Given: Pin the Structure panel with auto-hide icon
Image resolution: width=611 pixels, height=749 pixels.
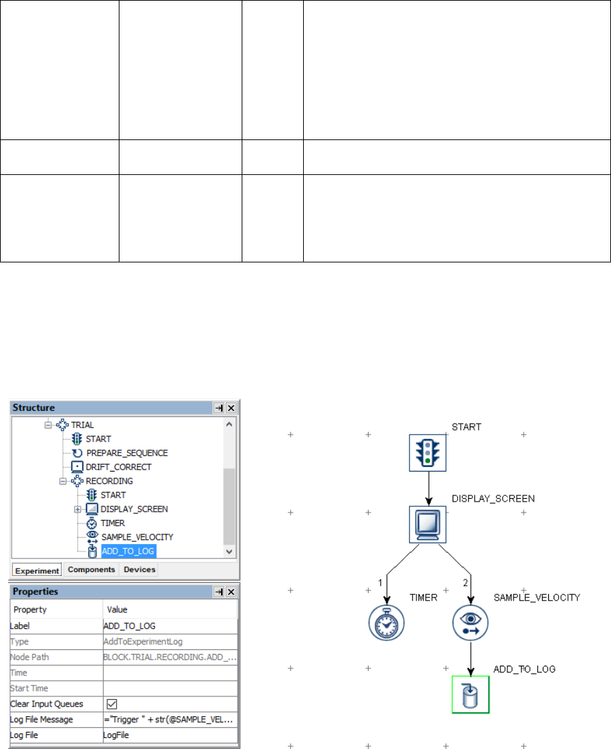Looking at the screenshot, I should coord(218,408).
